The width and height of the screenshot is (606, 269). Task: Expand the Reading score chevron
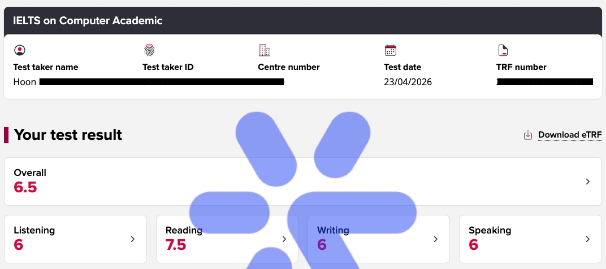(284, 239)
